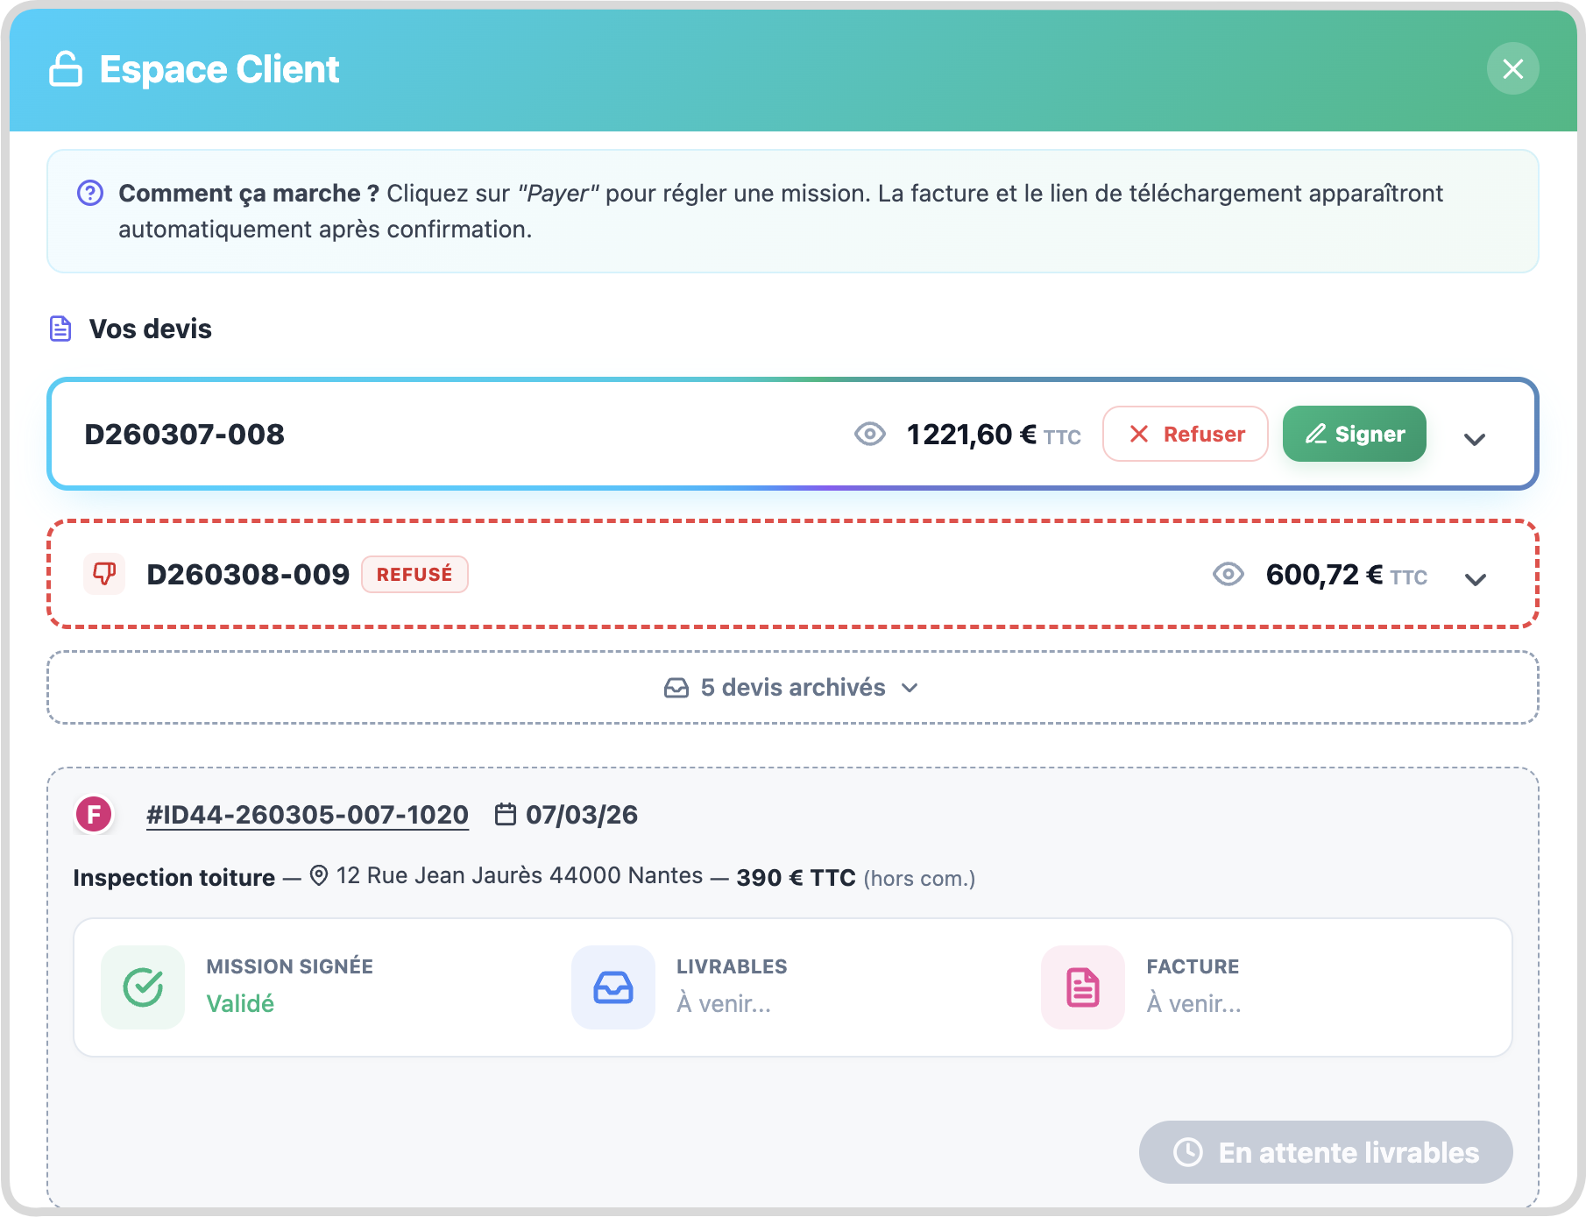Expand refused quote D260308-009 chevron
This screenshot has height=1217, width=1586.
tap(1476, 579)
